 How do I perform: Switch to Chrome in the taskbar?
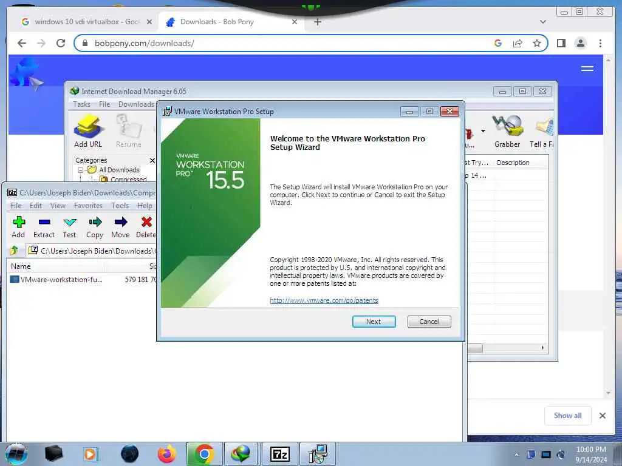[x=204, y=454]
